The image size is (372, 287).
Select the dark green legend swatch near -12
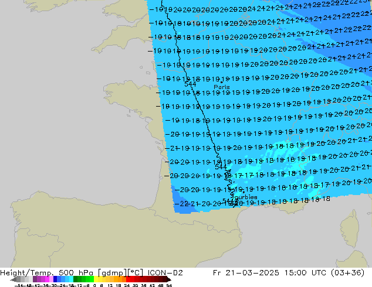(x=76, y=279)
